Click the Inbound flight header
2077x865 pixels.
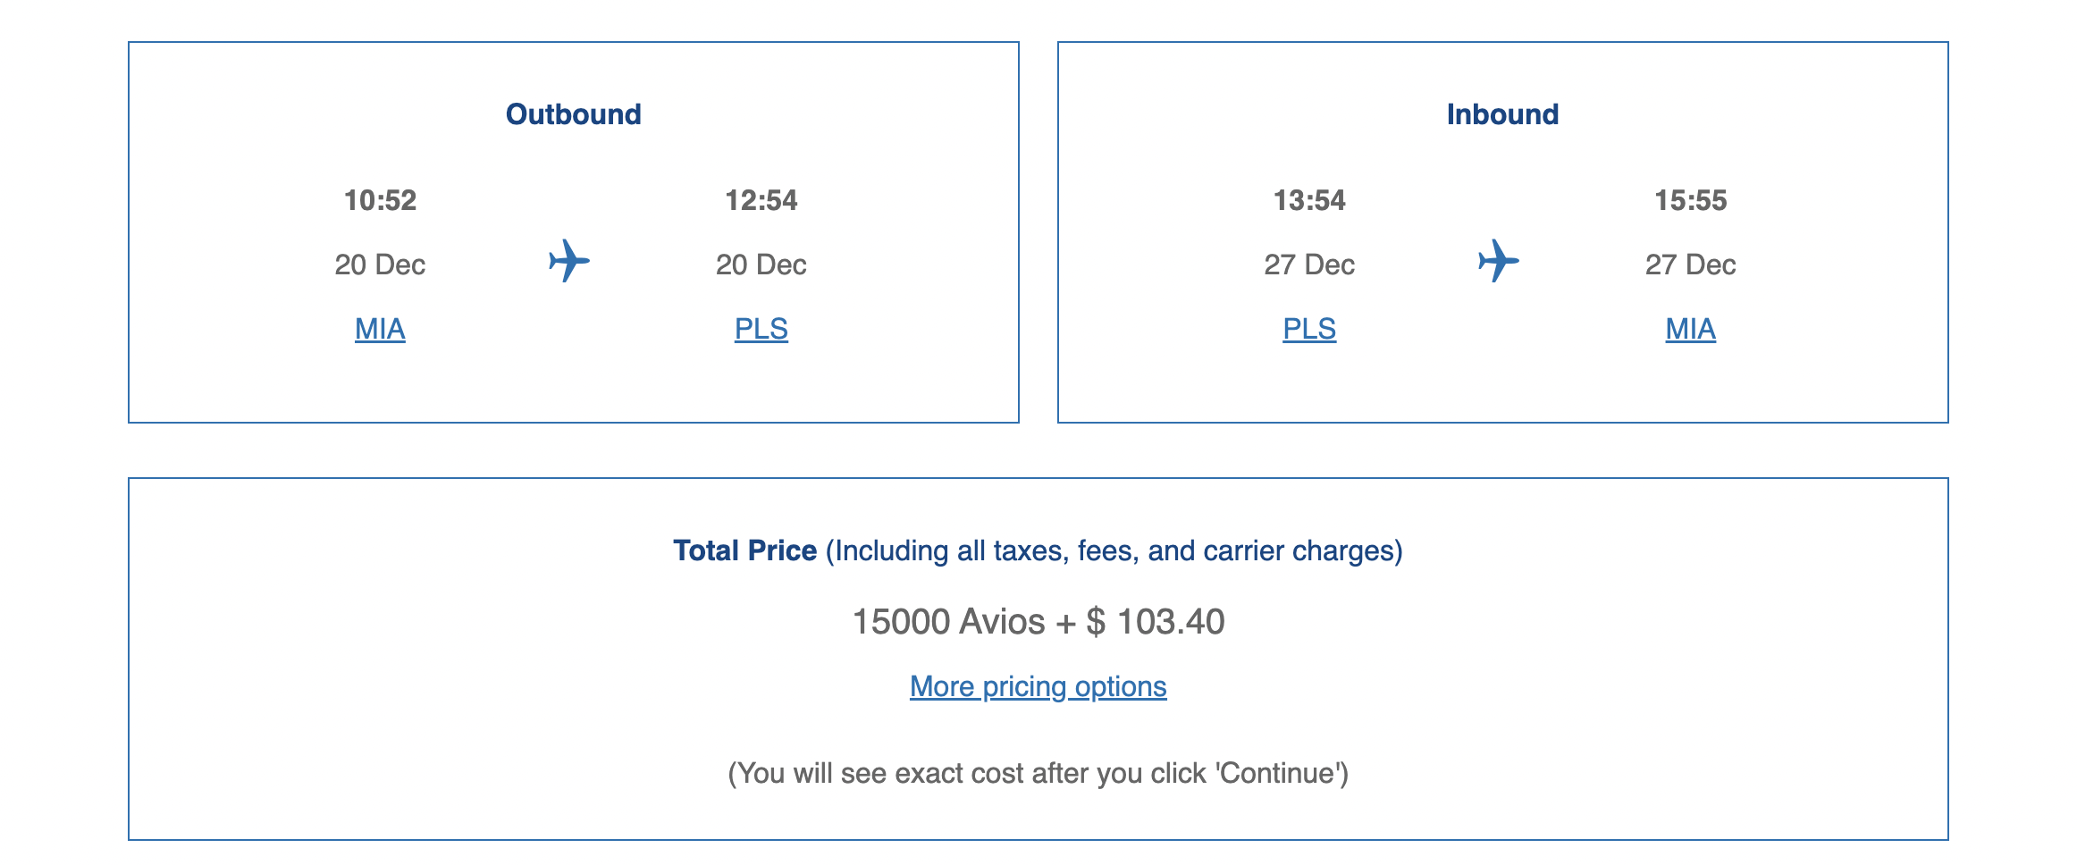coord(1503,114)
